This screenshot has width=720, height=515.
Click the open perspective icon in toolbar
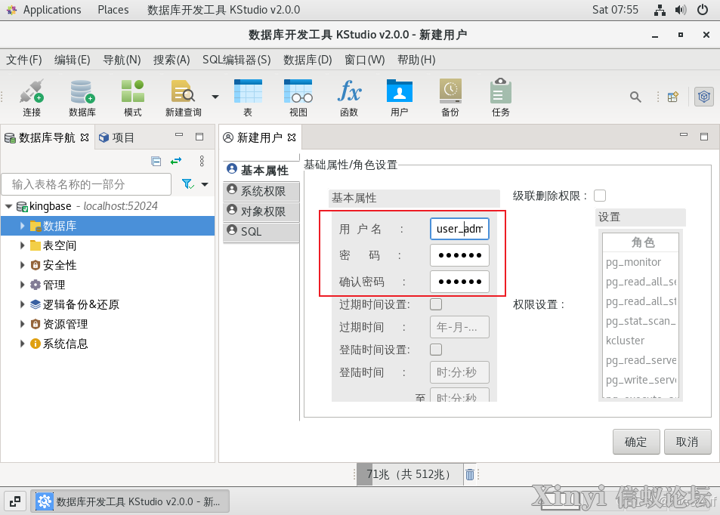point(673,97)
